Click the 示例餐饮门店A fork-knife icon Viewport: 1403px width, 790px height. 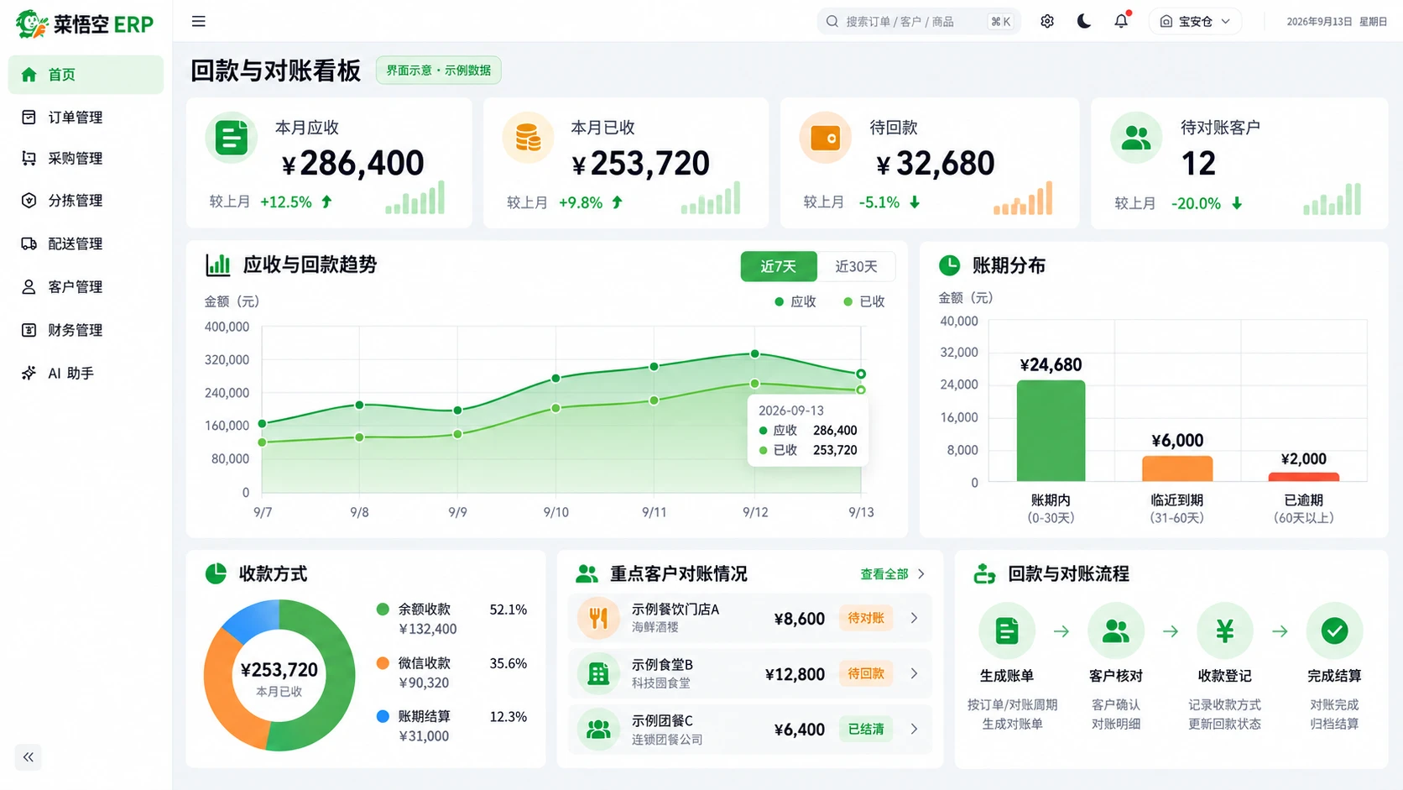pos(598,618)
